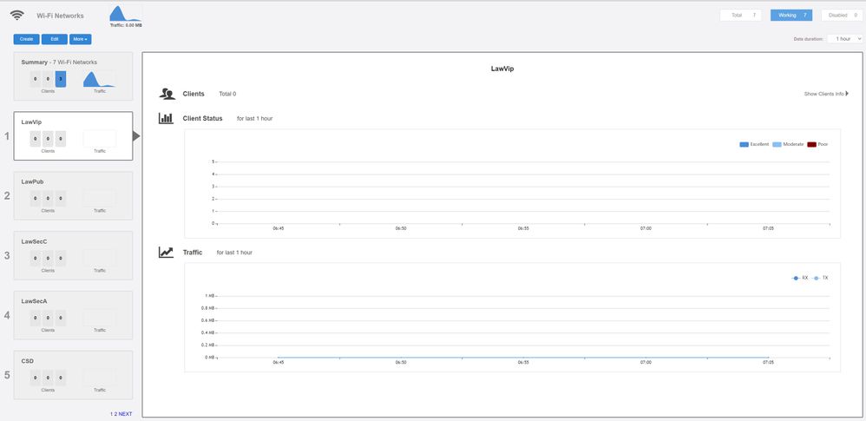Toggle the TX series in traffic legend
This screenshot has width=866, height=421.
(820, 278)
